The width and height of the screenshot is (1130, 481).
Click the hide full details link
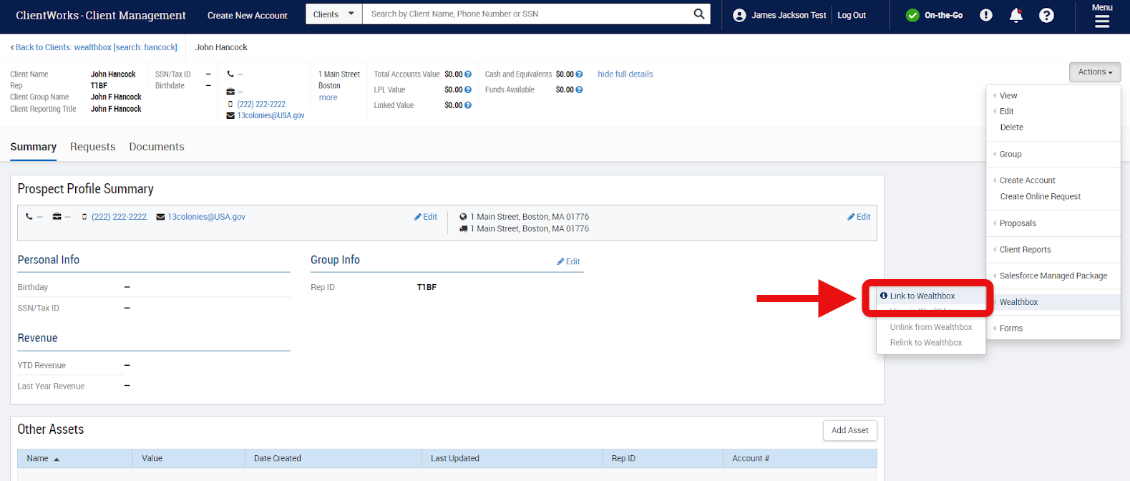pyautogui.click(x=625, y=74)
